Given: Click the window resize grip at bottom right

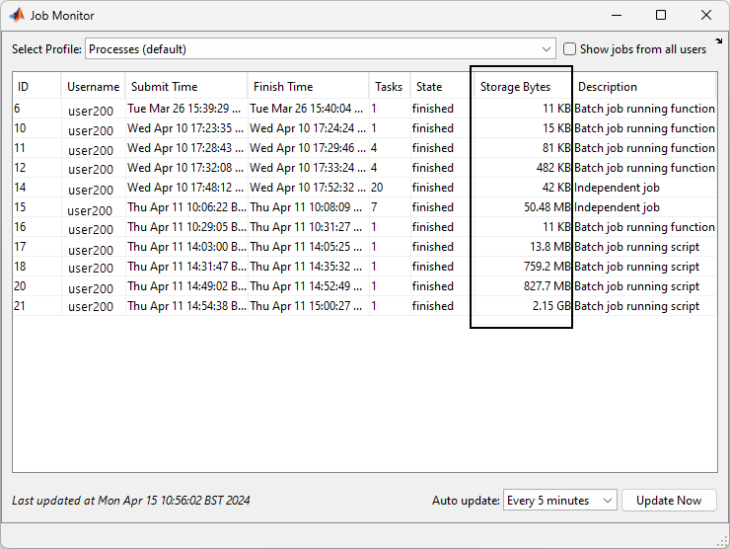Looking at the screenshot, I should point(723,541).
